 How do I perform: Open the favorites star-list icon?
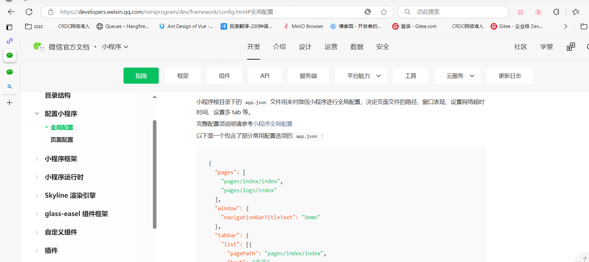pos(576,12)
